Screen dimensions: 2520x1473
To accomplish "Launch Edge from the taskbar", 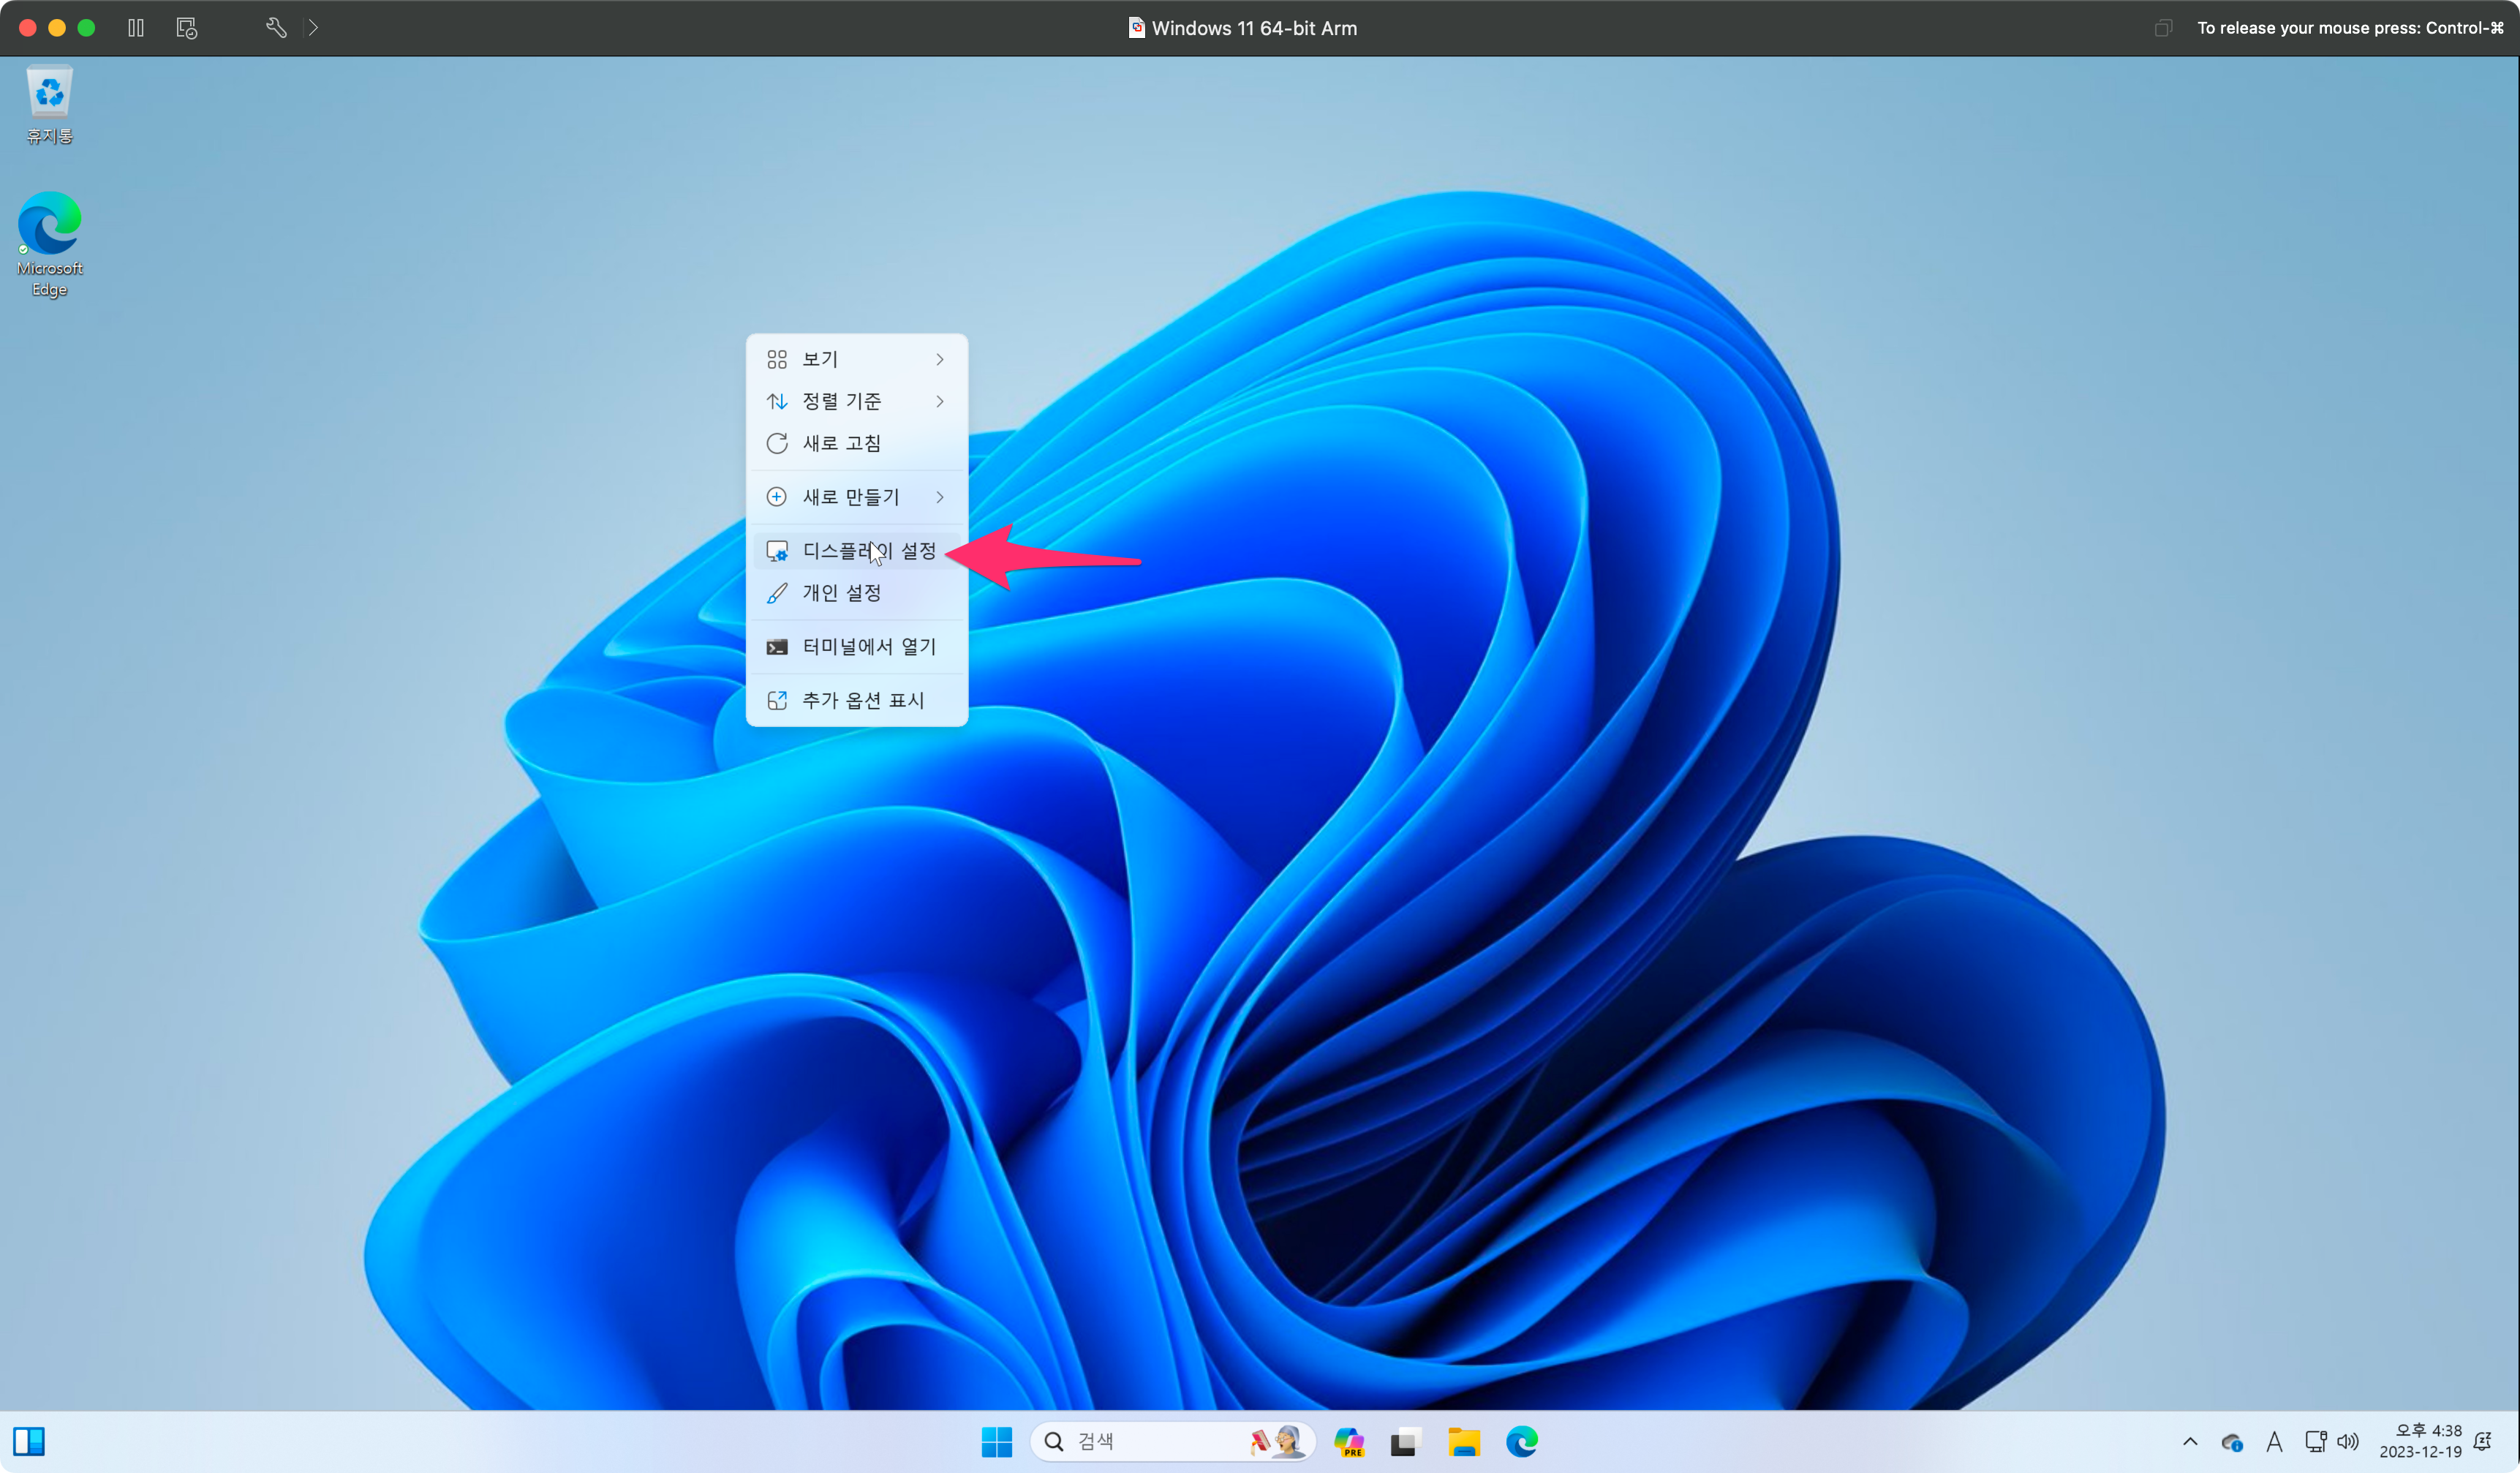I will point(1521,1441).
